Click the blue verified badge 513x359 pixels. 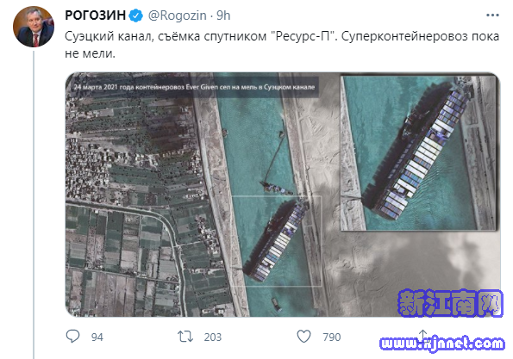[135, 15]
